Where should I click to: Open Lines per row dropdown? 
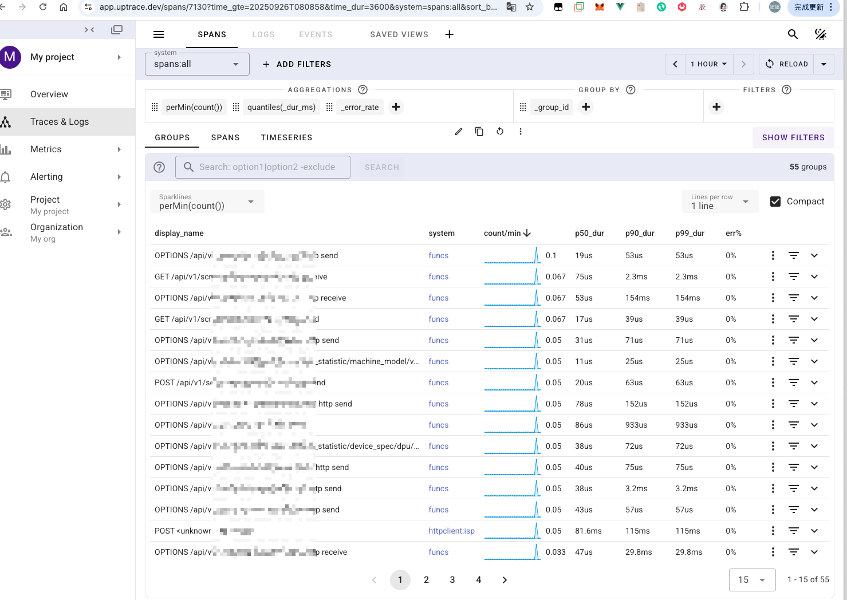[720, 202]
